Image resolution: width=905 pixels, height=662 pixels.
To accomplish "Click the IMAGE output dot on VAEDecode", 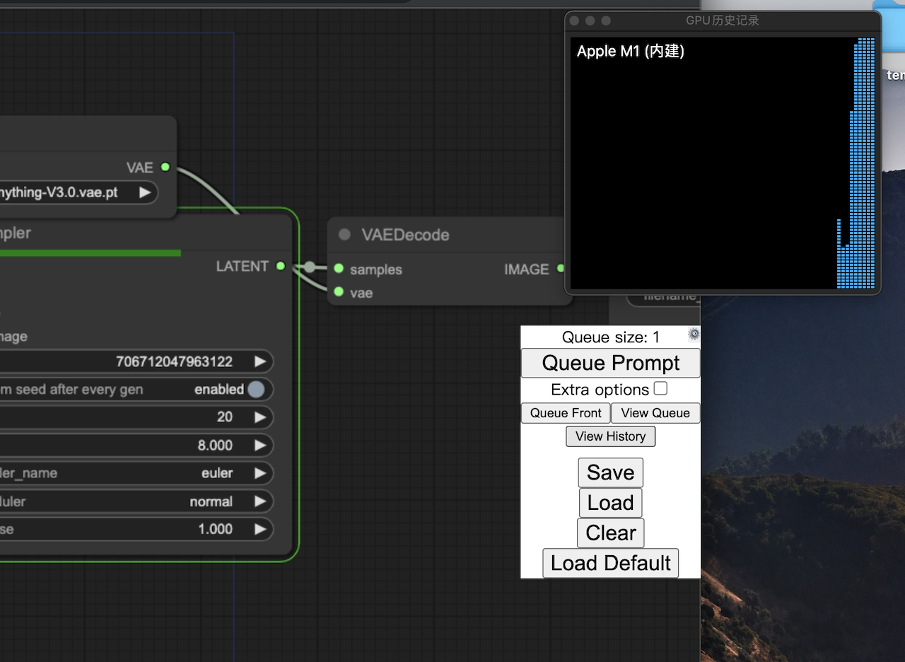I will (x=561, y=269).
